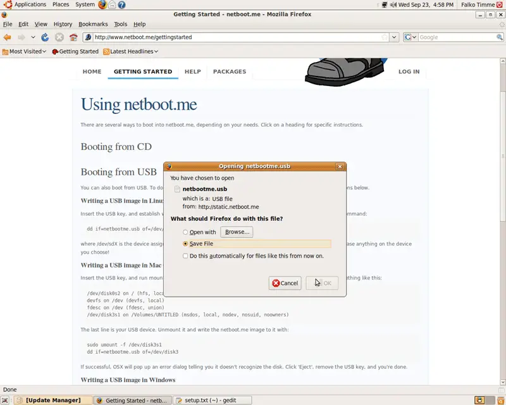The width and height of the screenshot is (506, 405).
Task: Click the GETTING STARTED site tab
Action: pos(143,72)
